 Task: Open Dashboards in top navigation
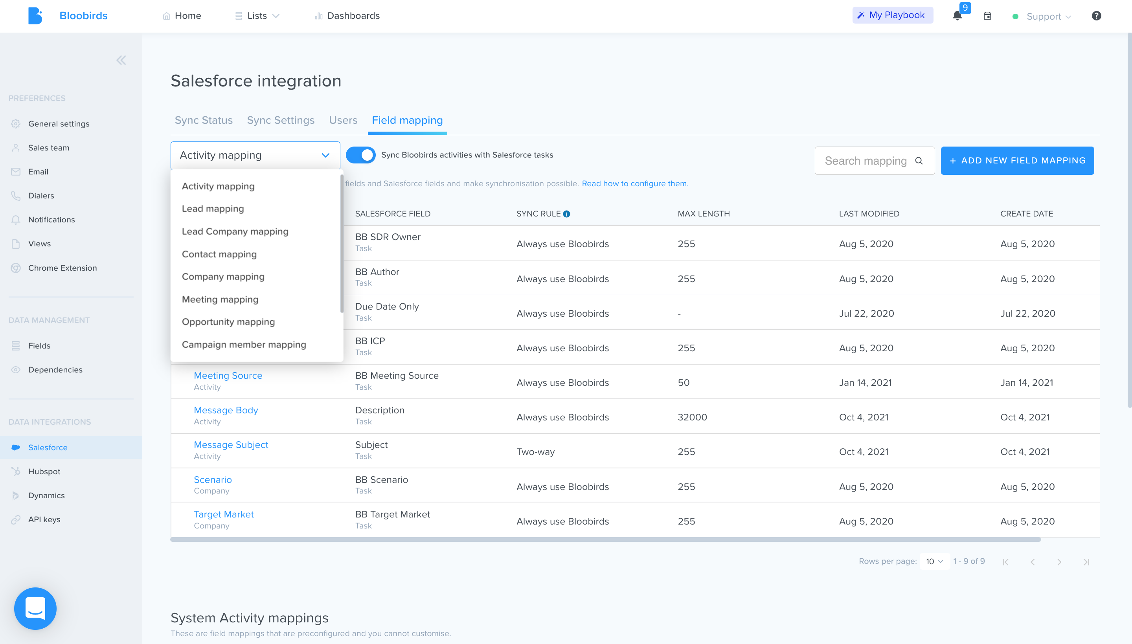(x=347, y=16)
